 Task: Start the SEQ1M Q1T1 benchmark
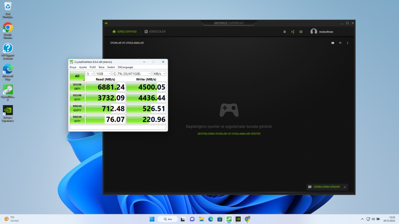click(x=77, y=98)
